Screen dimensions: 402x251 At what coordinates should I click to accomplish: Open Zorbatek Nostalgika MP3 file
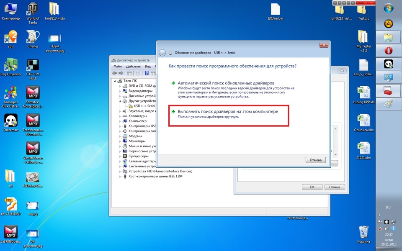[x=33, y=97]
